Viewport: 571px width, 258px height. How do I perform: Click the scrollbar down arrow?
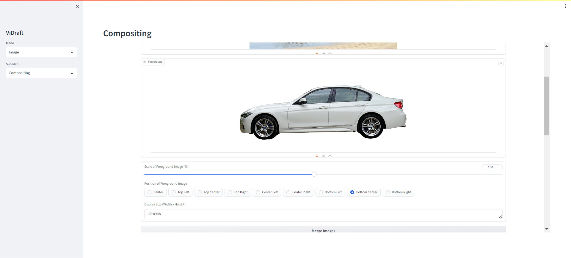(547, 229)
